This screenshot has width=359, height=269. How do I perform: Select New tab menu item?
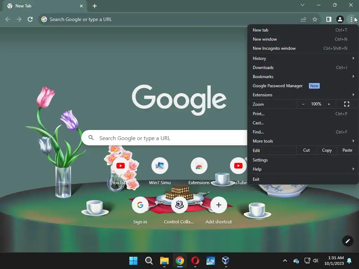[x=303, y=30]
